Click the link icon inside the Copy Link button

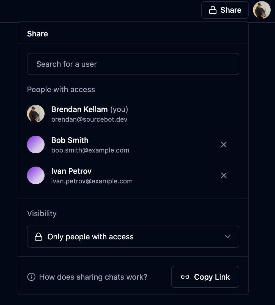tap(185, 277)
